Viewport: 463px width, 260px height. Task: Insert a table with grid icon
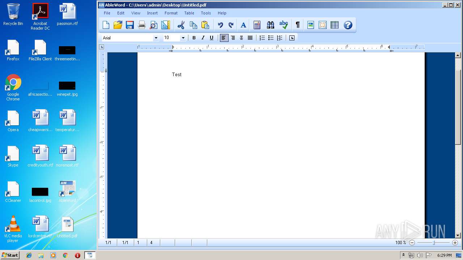click(335, 25)
